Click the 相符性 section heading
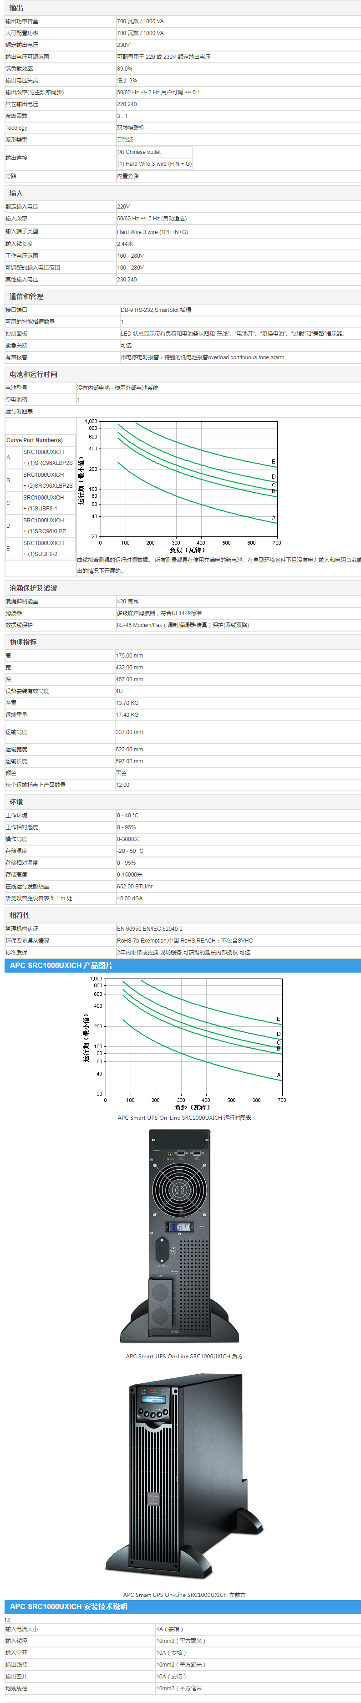The image size is (361, 1703). pyautogui.click(x=20, y=915)
